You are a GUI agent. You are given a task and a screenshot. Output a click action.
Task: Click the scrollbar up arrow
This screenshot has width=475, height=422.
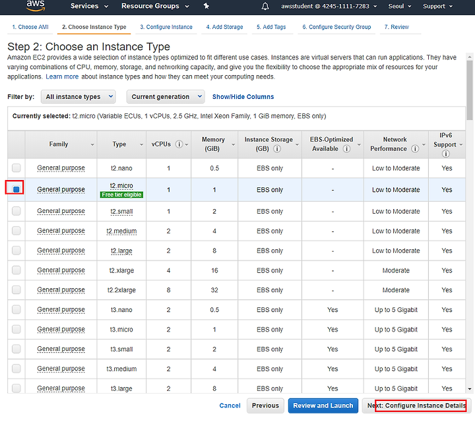[470, 57]
